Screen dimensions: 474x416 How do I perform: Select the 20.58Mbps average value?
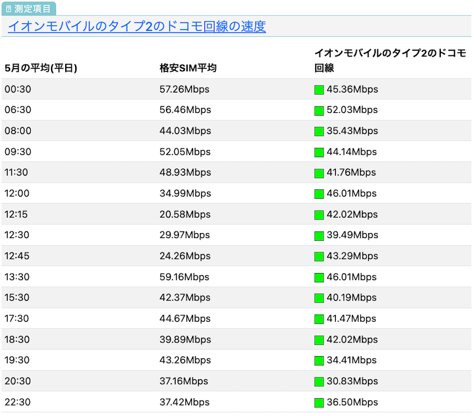[x=185, y=214]
